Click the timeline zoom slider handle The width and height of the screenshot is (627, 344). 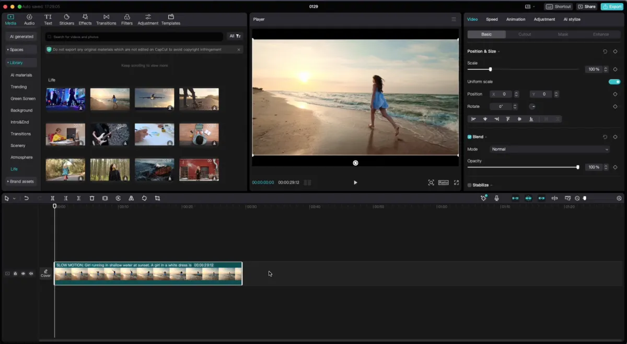point(585,198)
